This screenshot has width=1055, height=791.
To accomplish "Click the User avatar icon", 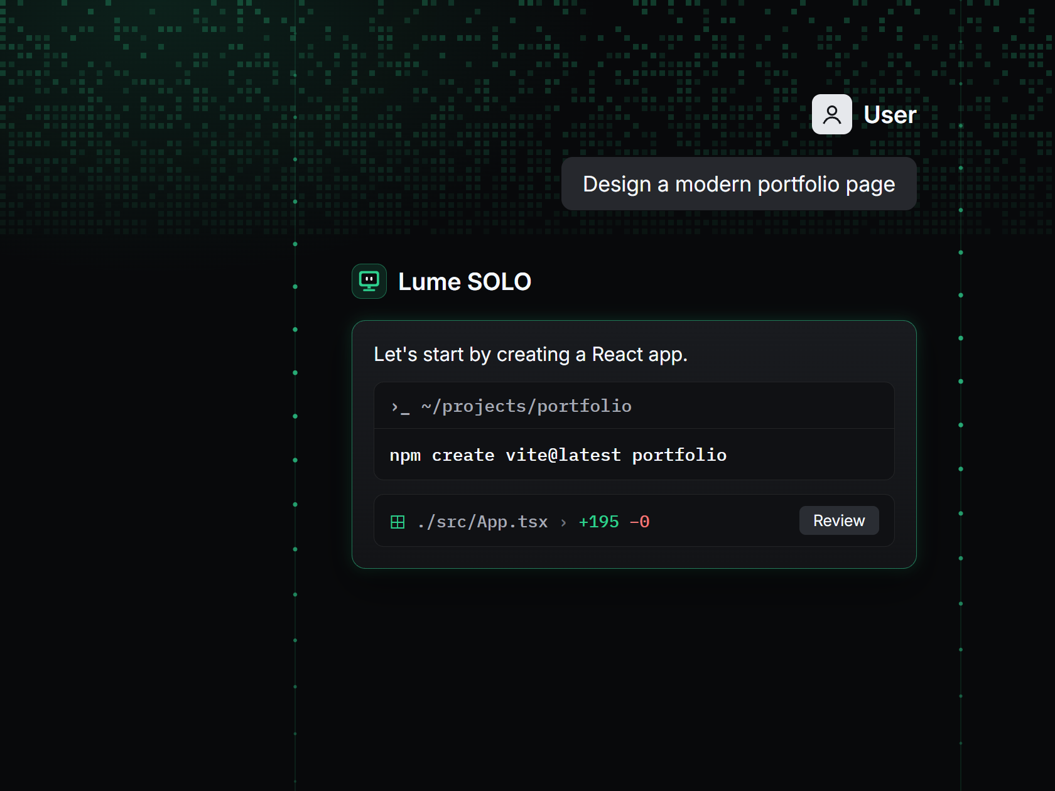I will pyautogui.click(x=831, y=114).
